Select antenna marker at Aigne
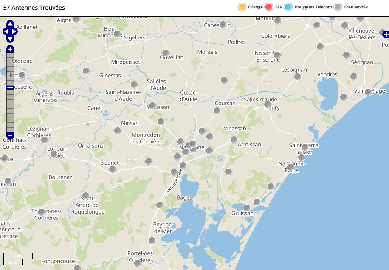Viewport: 389px width, 270px height. [x=77, y=19]
